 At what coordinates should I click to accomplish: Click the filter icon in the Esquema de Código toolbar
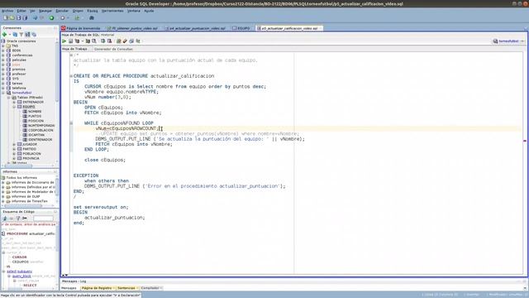(x=18, y=219)
